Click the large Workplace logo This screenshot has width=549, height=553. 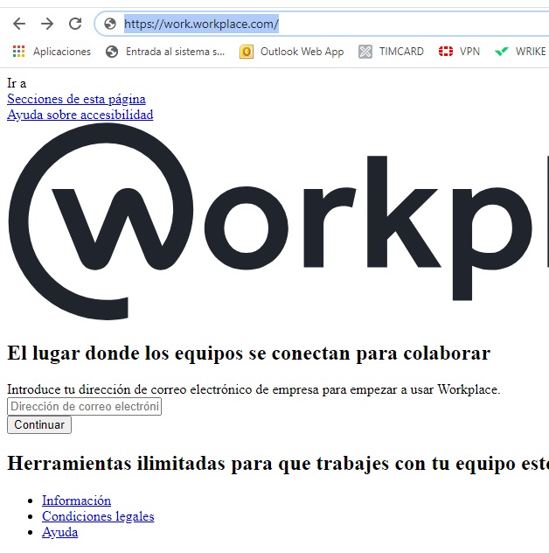(278, 221)
